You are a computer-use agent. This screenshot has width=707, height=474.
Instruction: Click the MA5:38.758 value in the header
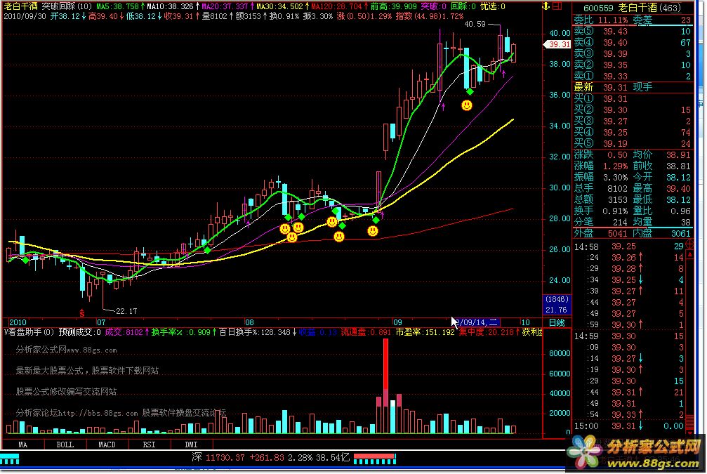coord(118,6)
